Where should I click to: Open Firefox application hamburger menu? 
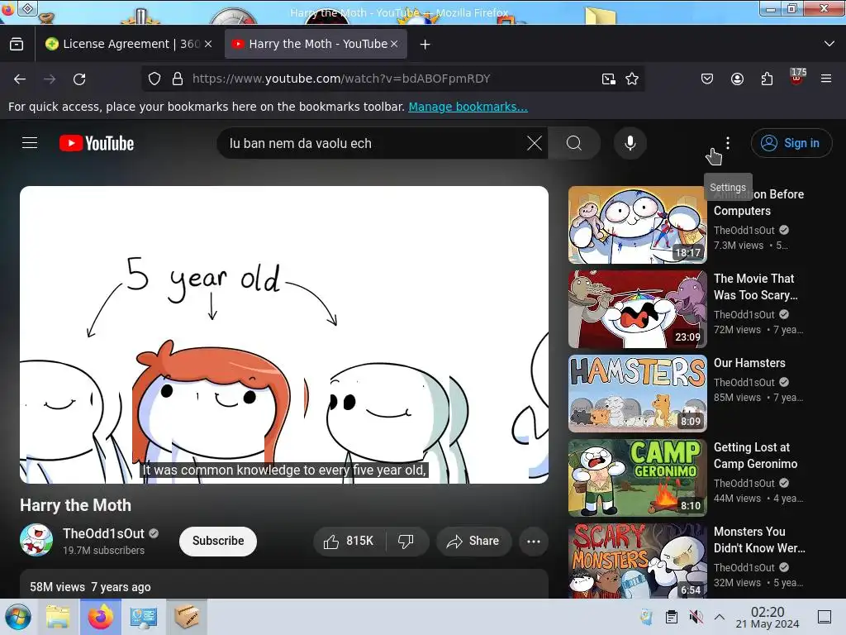[826, 79]
